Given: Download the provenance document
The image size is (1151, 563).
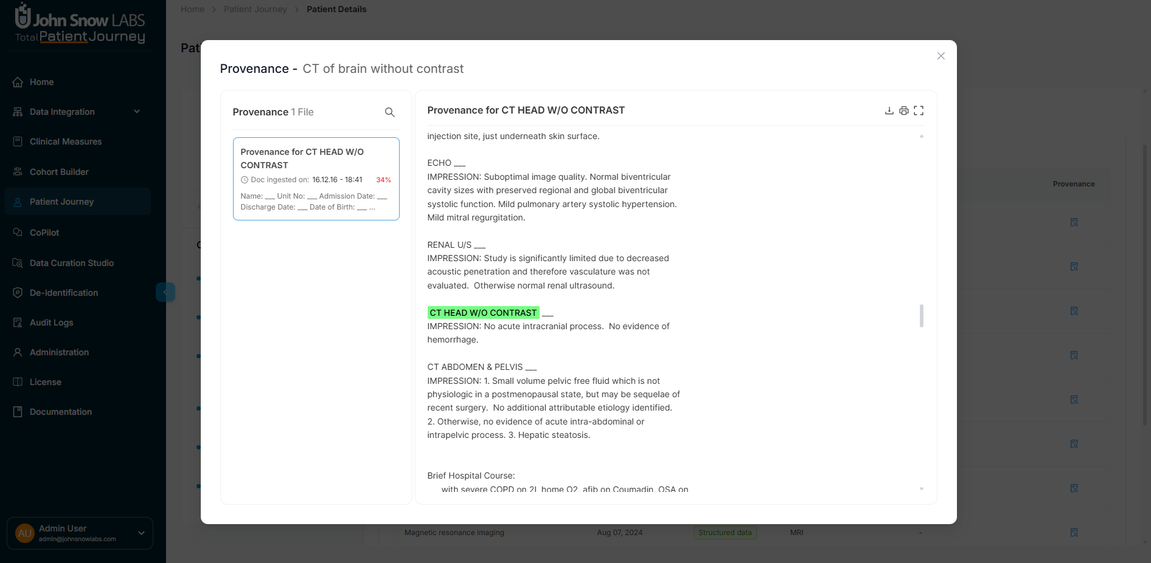Looking at the screenshot, I should [889, 111].
